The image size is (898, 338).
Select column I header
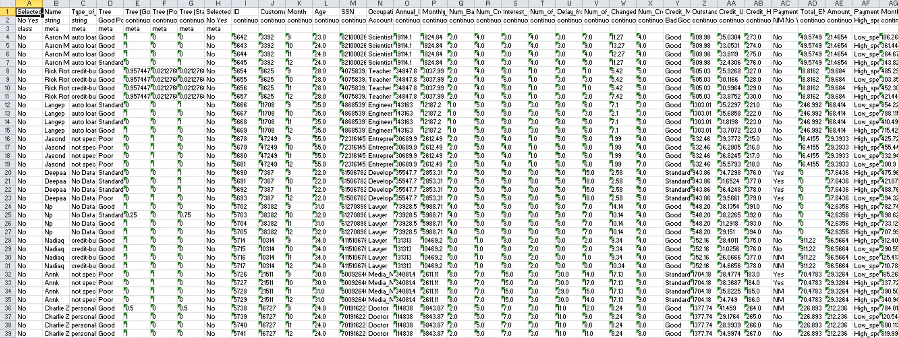click(245, 4)
